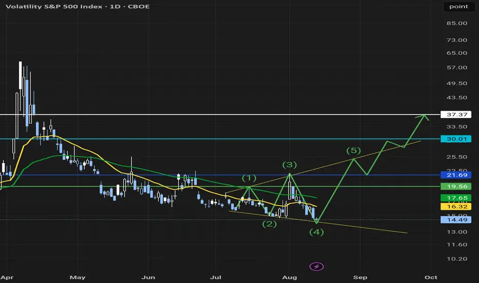This screenshot has height=283, width=479.
Task: Select the wave (5) label
Action: 354,151
